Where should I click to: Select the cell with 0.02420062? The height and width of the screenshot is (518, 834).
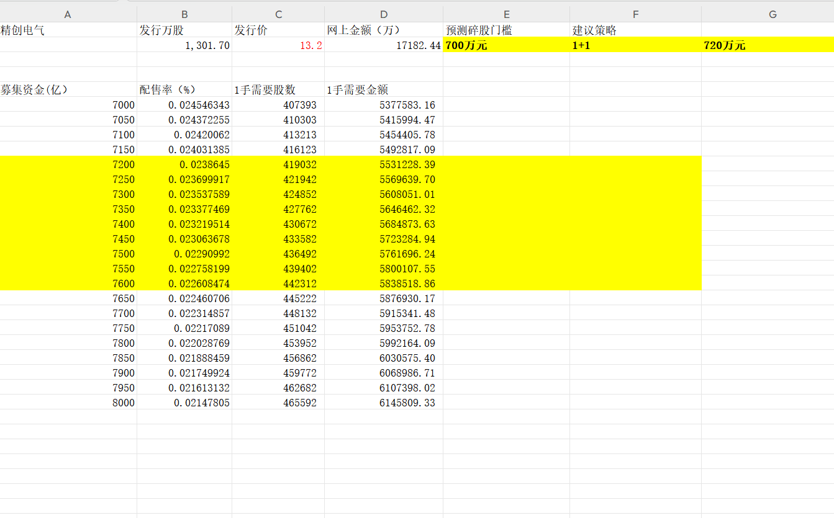[x=184, y=134]
